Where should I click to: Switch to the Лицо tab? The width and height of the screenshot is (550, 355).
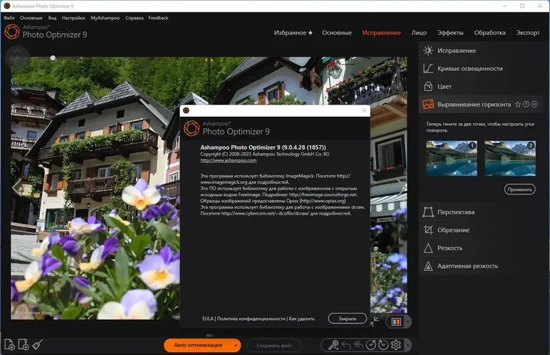pyautogui.click(x=419, y=32)
